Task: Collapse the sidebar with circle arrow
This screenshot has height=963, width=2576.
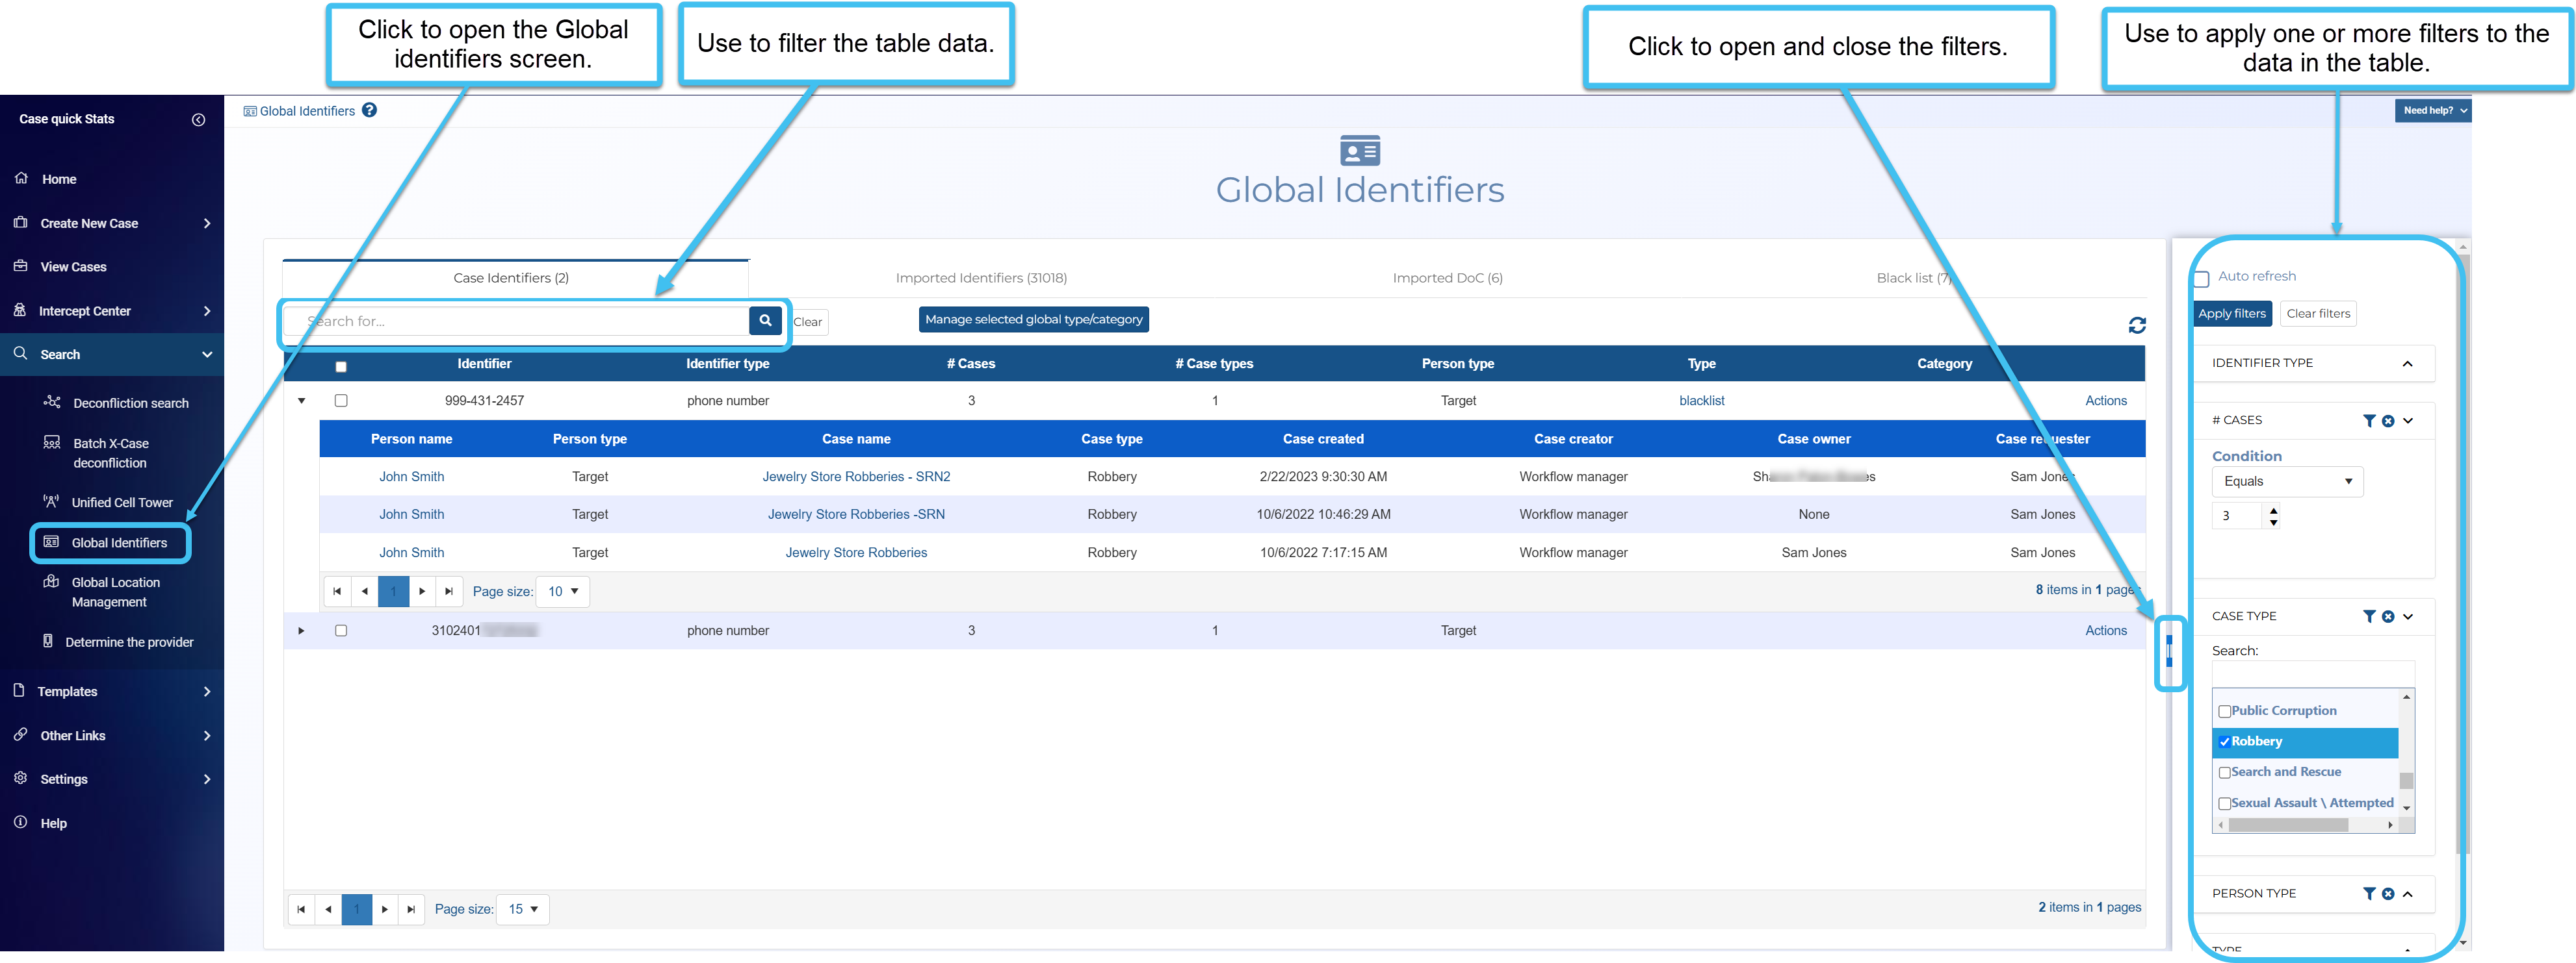Action: [x=198, y=120]
